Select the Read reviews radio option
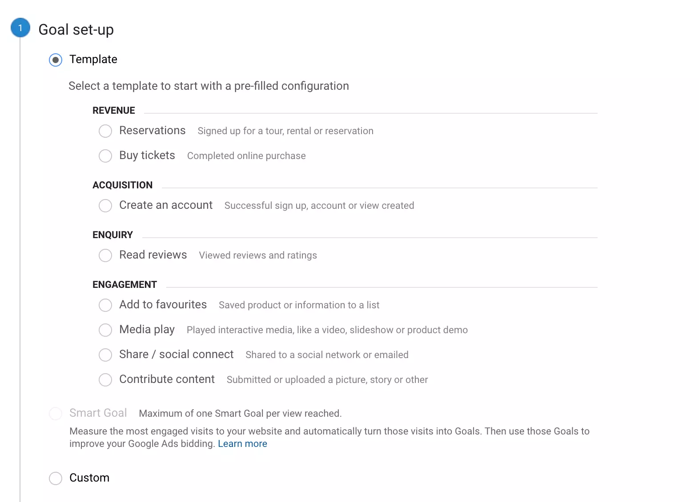699x502 pixels. (105, 255)
